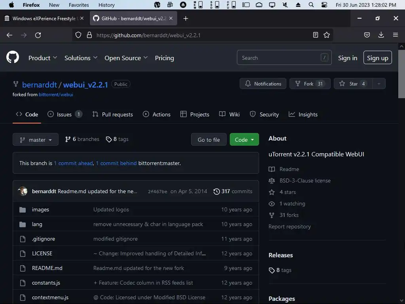Click the Sign up button
This screenshot has height=304, width=405.
pyautogui.click(x=378, y=57)
